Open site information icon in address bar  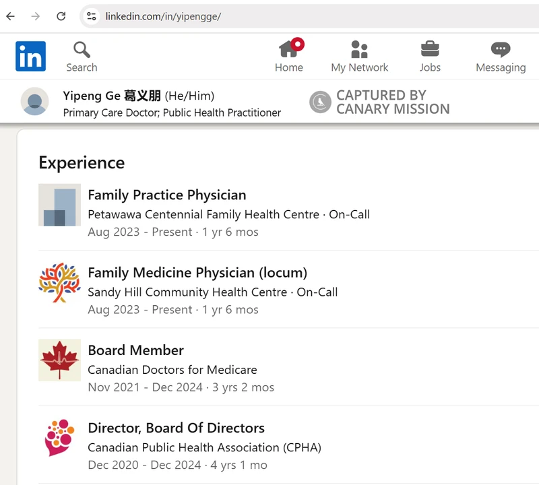tap(92, 16)
